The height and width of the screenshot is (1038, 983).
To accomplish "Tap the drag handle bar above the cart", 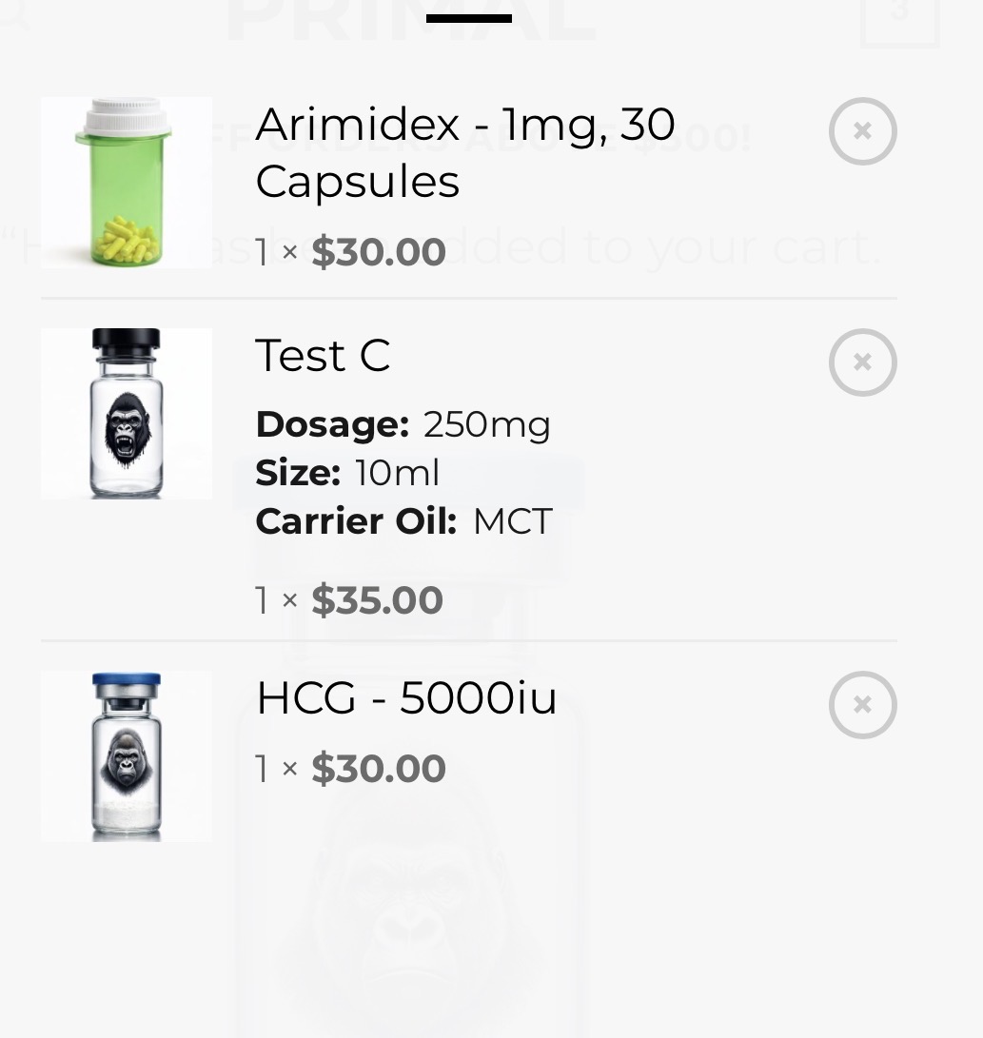I will tap(468, 18).
